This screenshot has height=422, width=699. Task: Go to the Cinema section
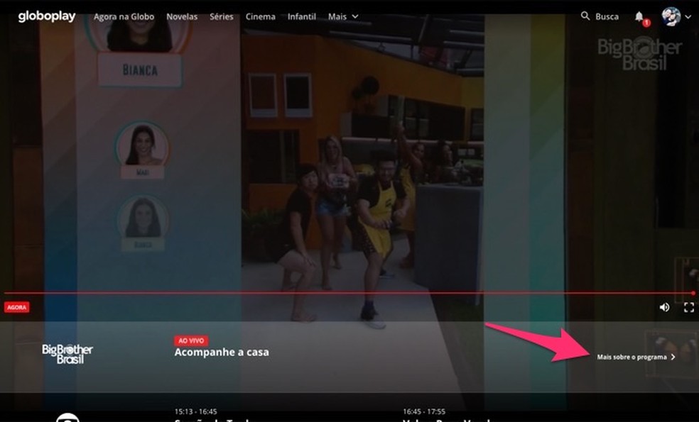coord(260,16)
